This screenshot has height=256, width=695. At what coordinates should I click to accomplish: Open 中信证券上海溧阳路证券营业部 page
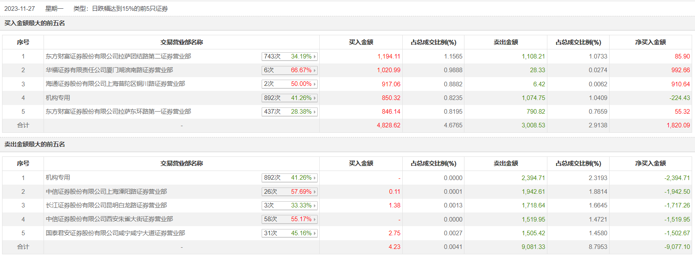pos(106,192)
